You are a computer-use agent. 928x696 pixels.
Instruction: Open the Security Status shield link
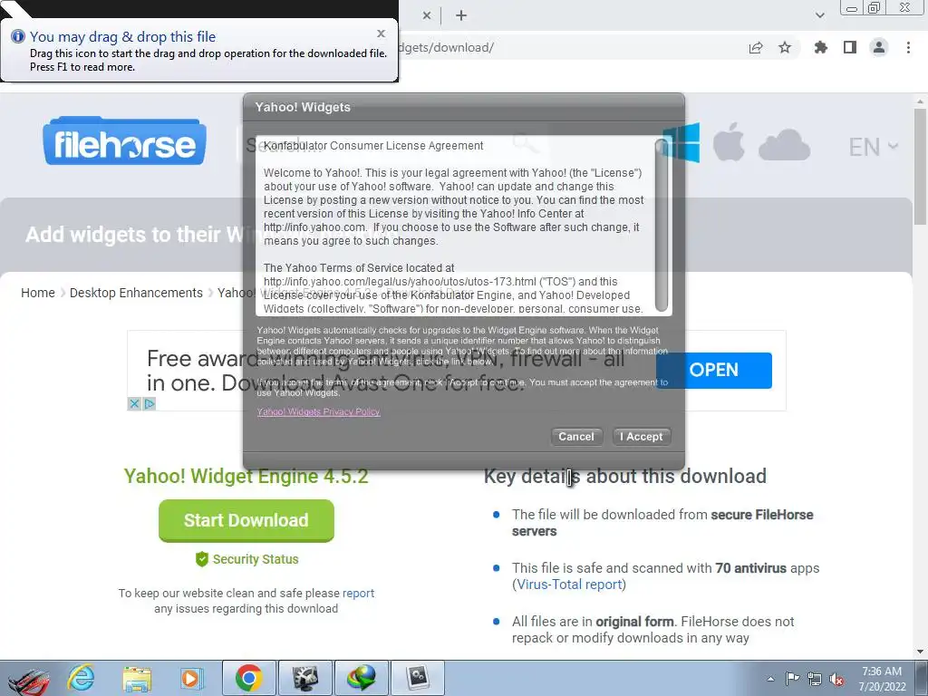point(246,559)
